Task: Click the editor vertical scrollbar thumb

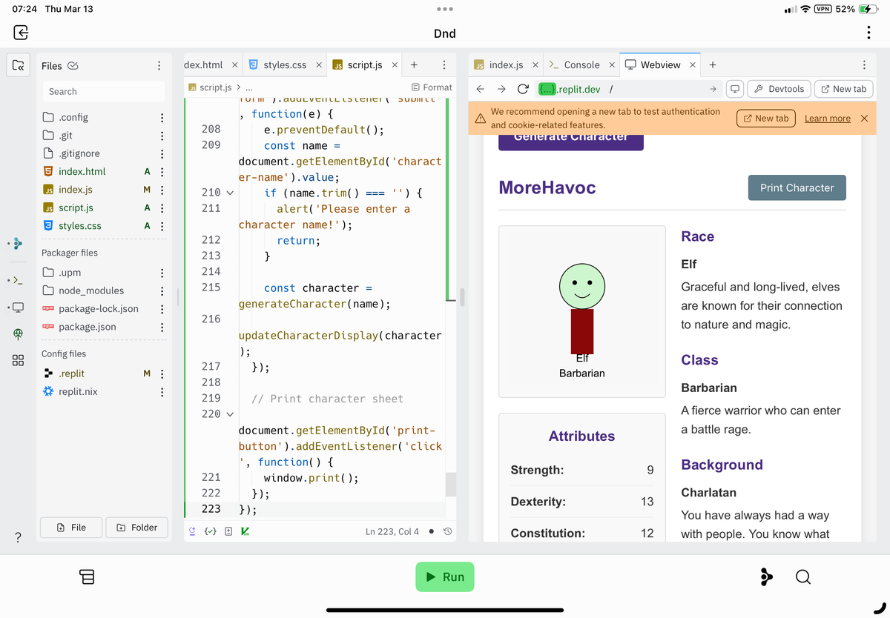Action: pyautogui.click(x=450, y=485)
